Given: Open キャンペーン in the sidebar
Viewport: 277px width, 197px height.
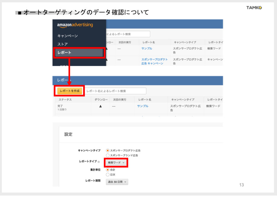Looking at the screenshot, I should (67, 36).
